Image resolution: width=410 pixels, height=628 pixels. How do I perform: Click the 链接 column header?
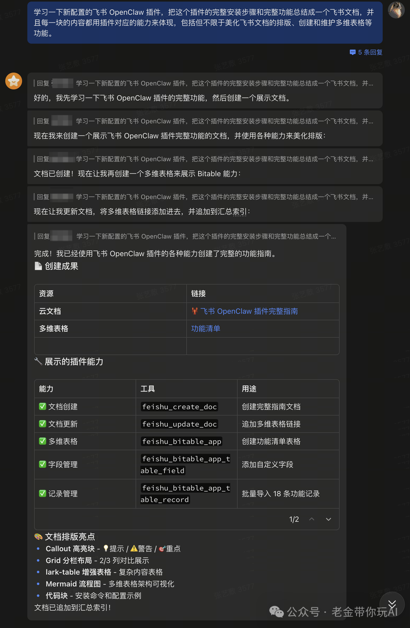tap(263, 293)
